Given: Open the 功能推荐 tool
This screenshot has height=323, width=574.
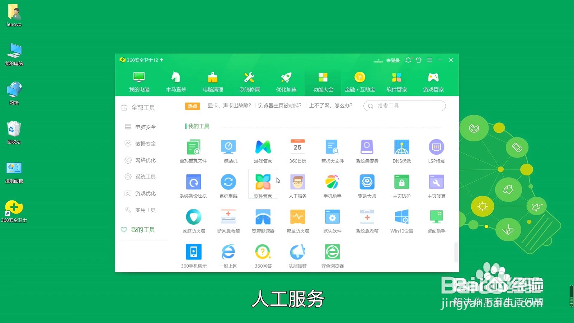Looking at the screenshot, I should (298, 256).
